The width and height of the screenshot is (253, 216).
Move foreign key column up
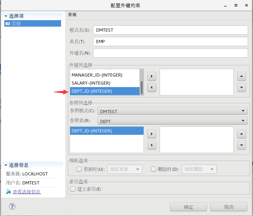242,76
